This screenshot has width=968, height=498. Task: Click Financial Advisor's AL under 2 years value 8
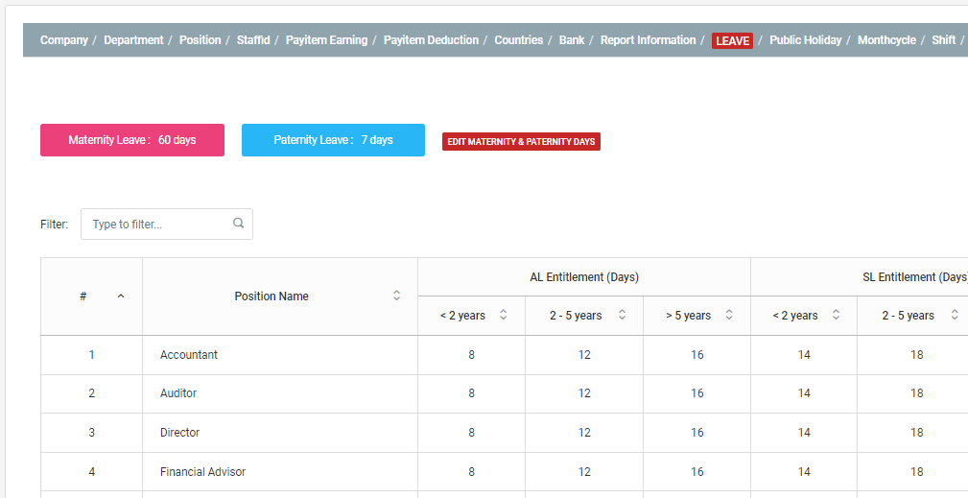[471, 472]
